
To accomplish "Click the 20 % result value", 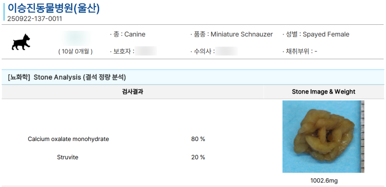I will [198, 157].
